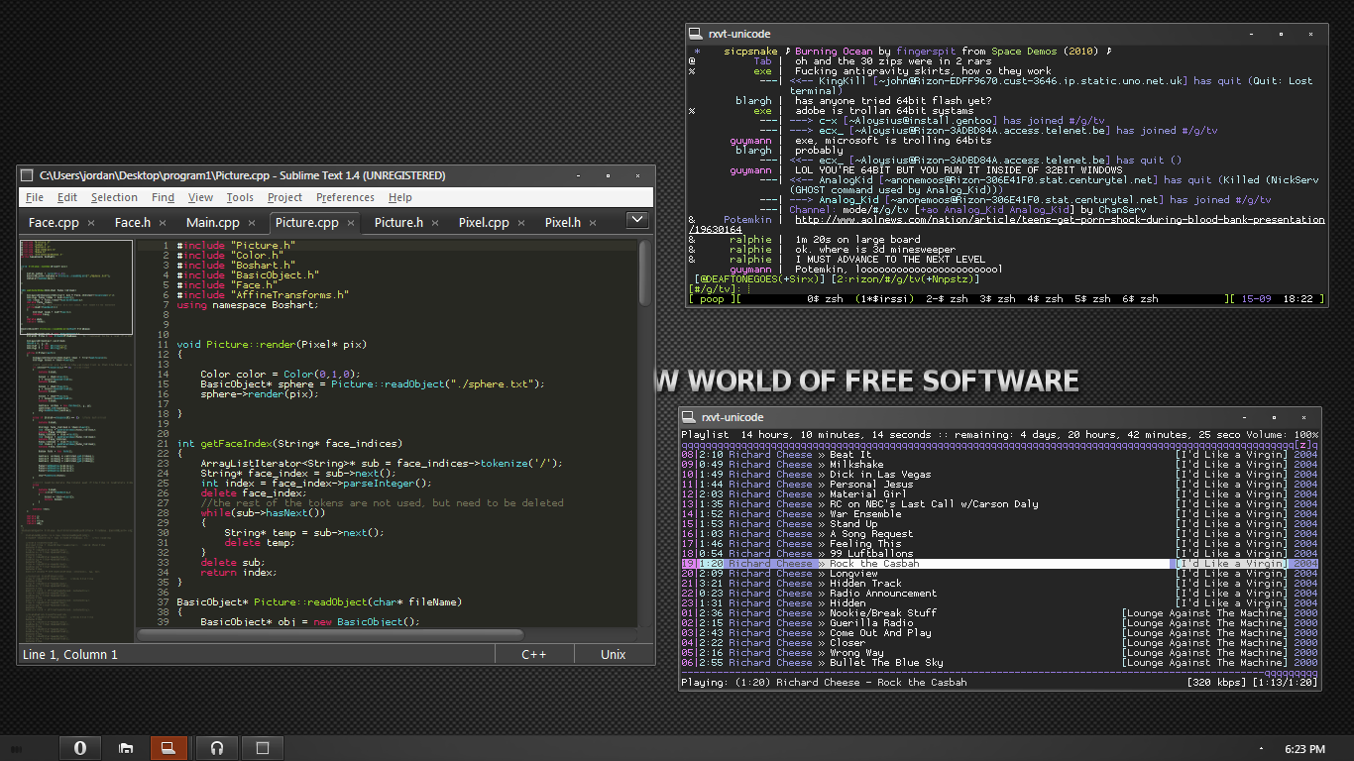Image resolution: width=1354 pixels, height=761 pixels.
Task: Select the song Rock the Casbah in playlist
Action: coord(874,564)
